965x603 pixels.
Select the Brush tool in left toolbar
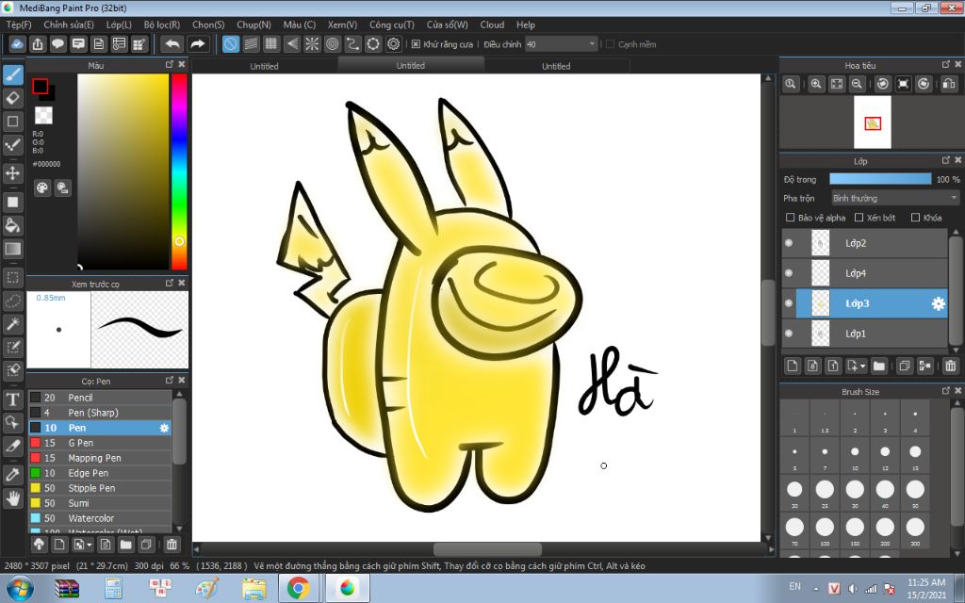pyautogui.click(x=13, y=75)
